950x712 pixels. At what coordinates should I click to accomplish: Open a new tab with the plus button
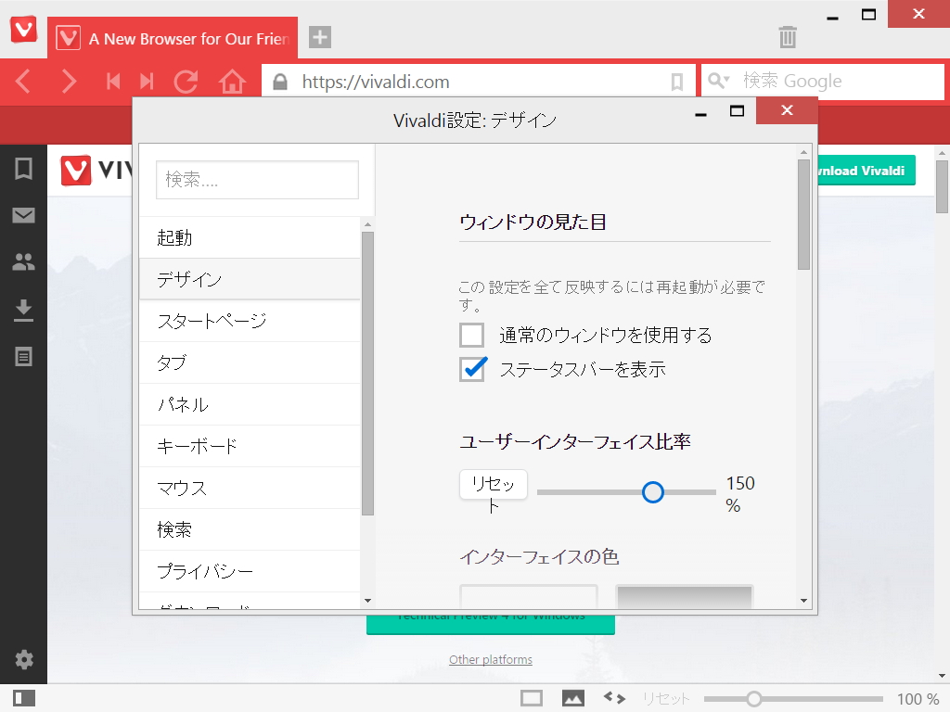319,38
